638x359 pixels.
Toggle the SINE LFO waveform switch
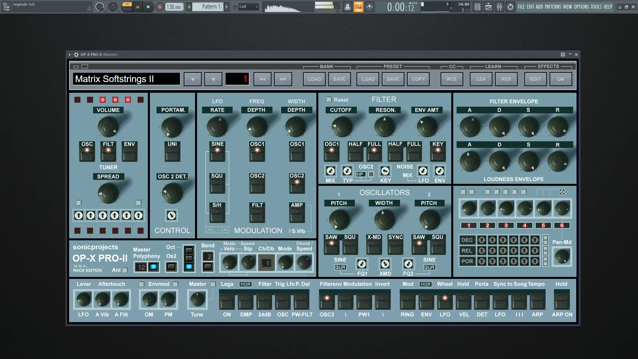coord(217,154)
